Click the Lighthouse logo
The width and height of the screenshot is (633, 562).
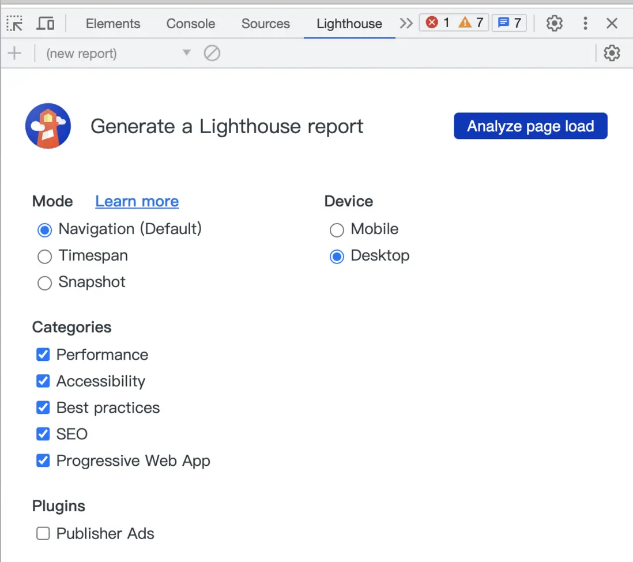tap(48, 126)
